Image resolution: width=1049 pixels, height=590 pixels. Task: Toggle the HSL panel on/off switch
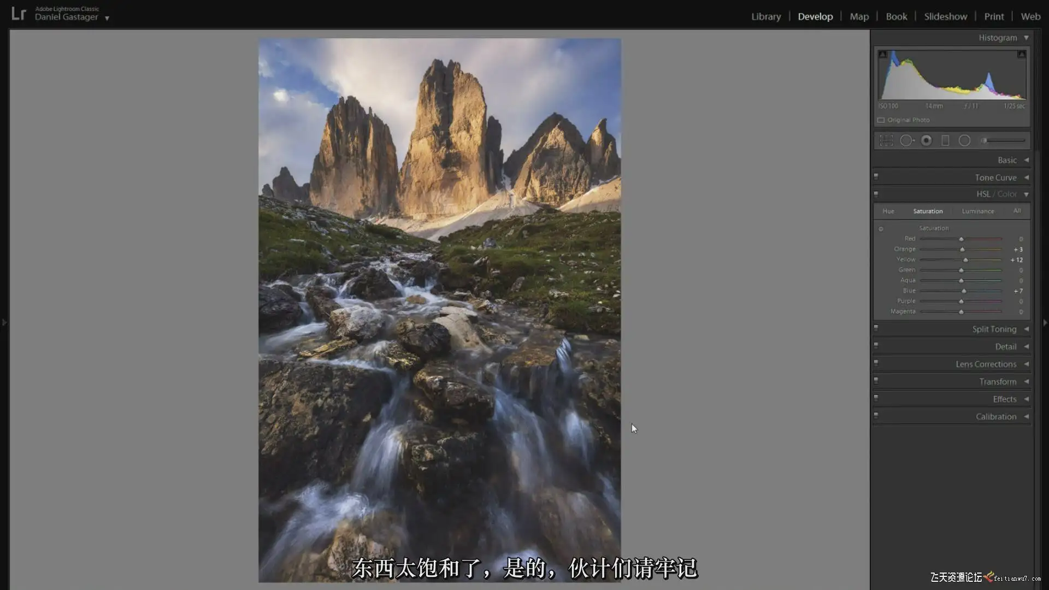pyautogui.click(x=876, y=193)
